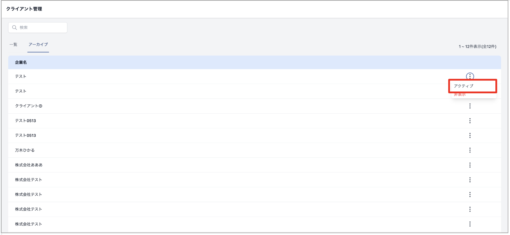Open three-dot menu for first テスト0513 row
The width and height of the screenshot is (510, 235).
pos(470,121)
